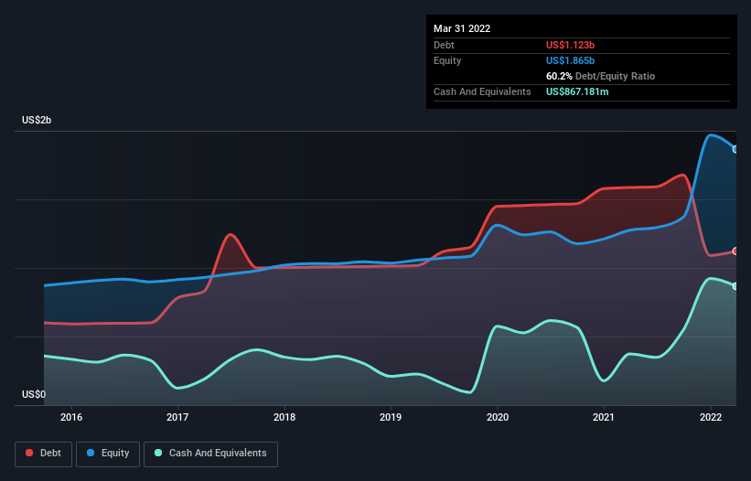Click the US$2b y-axis label
Screen dimensions: 751x481
click(x=37, y=120)
